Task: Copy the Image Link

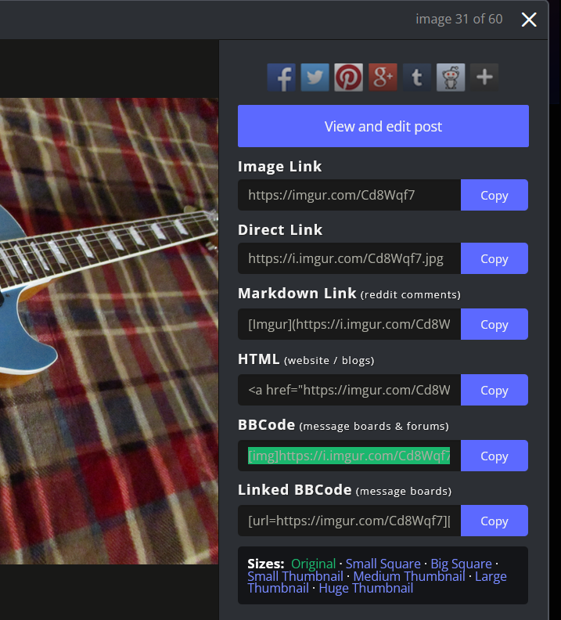Action: [494, 195]
